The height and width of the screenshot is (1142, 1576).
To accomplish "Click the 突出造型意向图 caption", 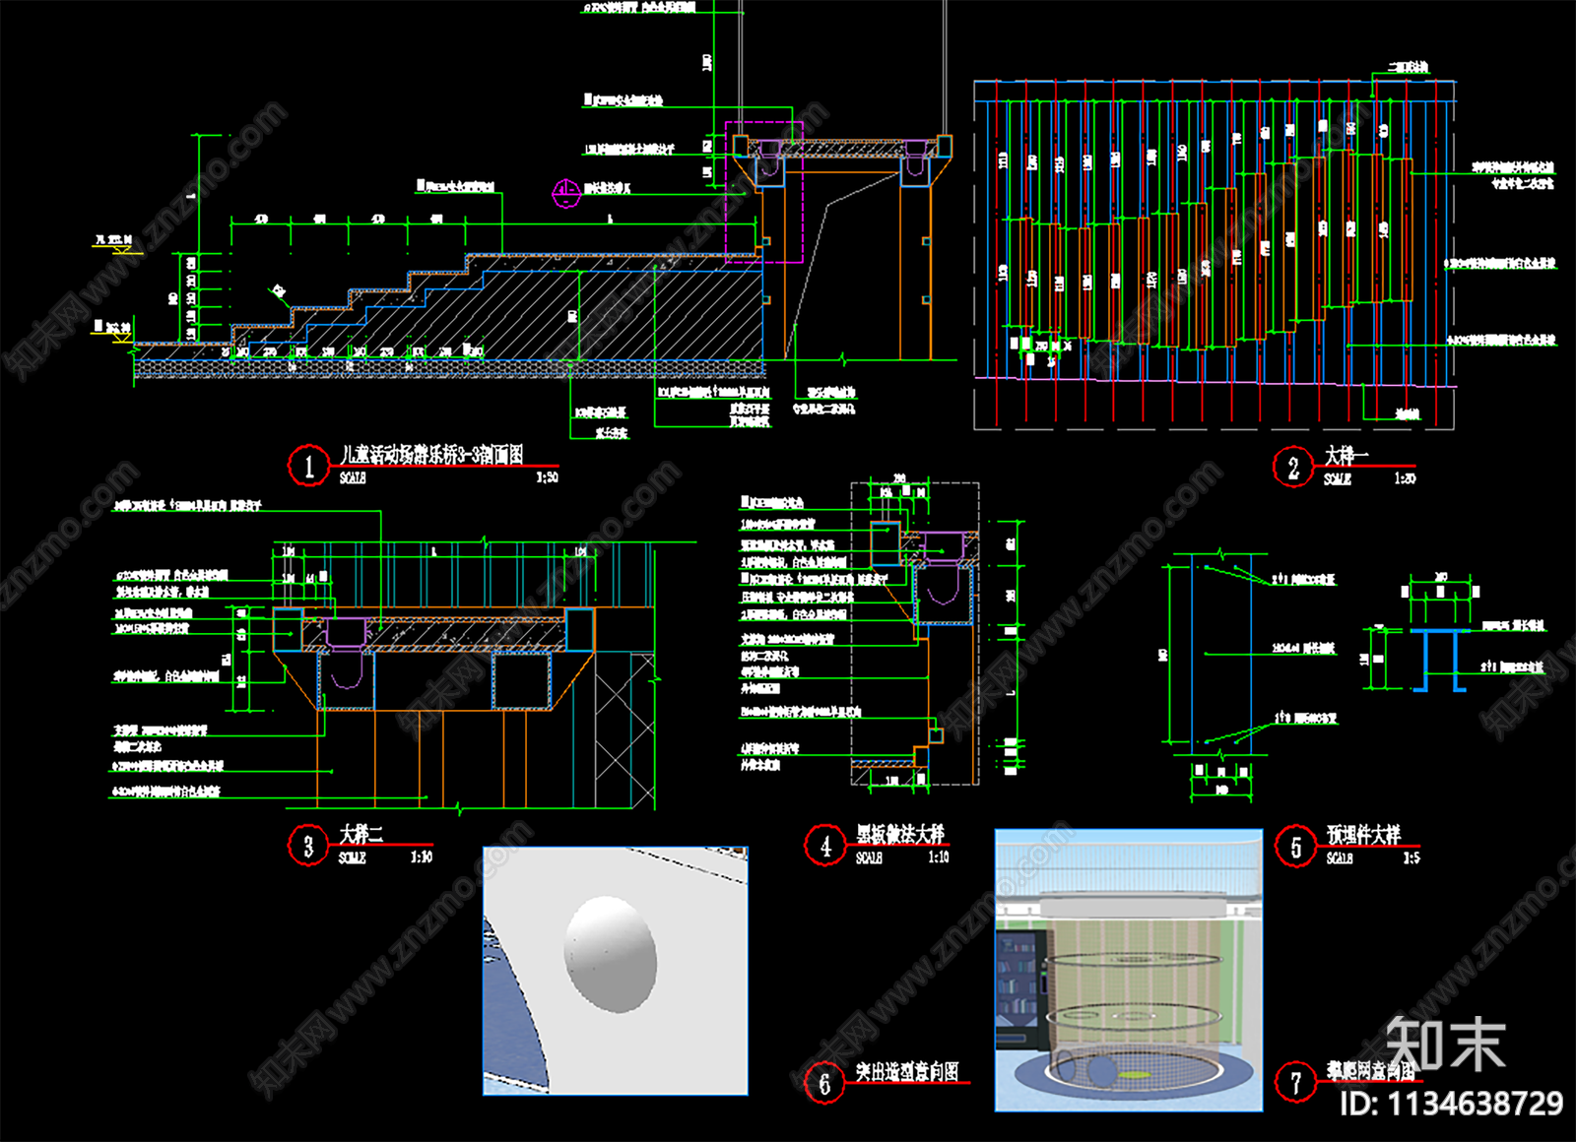I will point(907,1071).
